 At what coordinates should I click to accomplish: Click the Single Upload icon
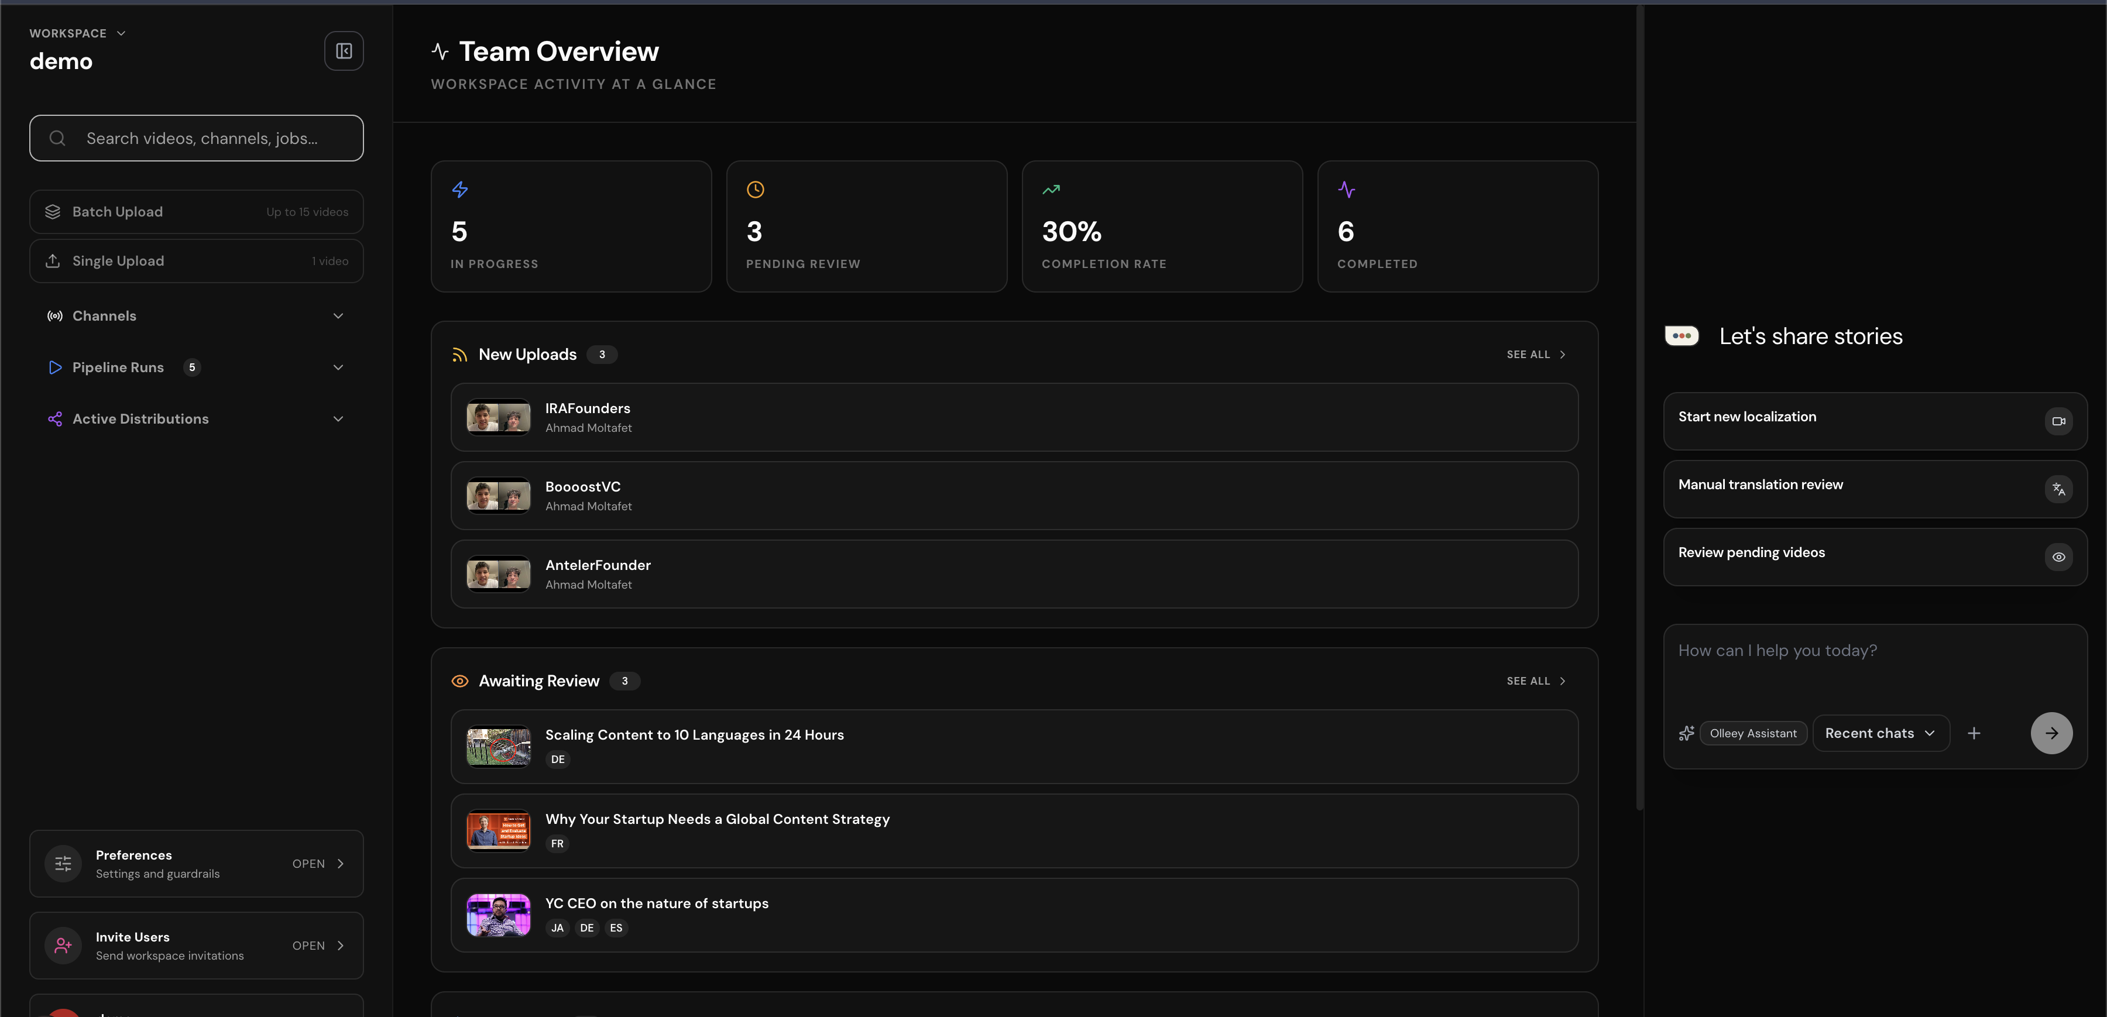[52, 260]
